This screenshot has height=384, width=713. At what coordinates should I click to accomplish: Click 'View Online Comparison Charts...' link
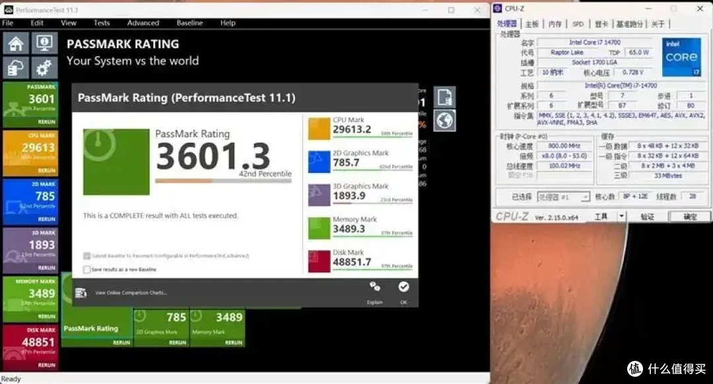pos(131,293)
